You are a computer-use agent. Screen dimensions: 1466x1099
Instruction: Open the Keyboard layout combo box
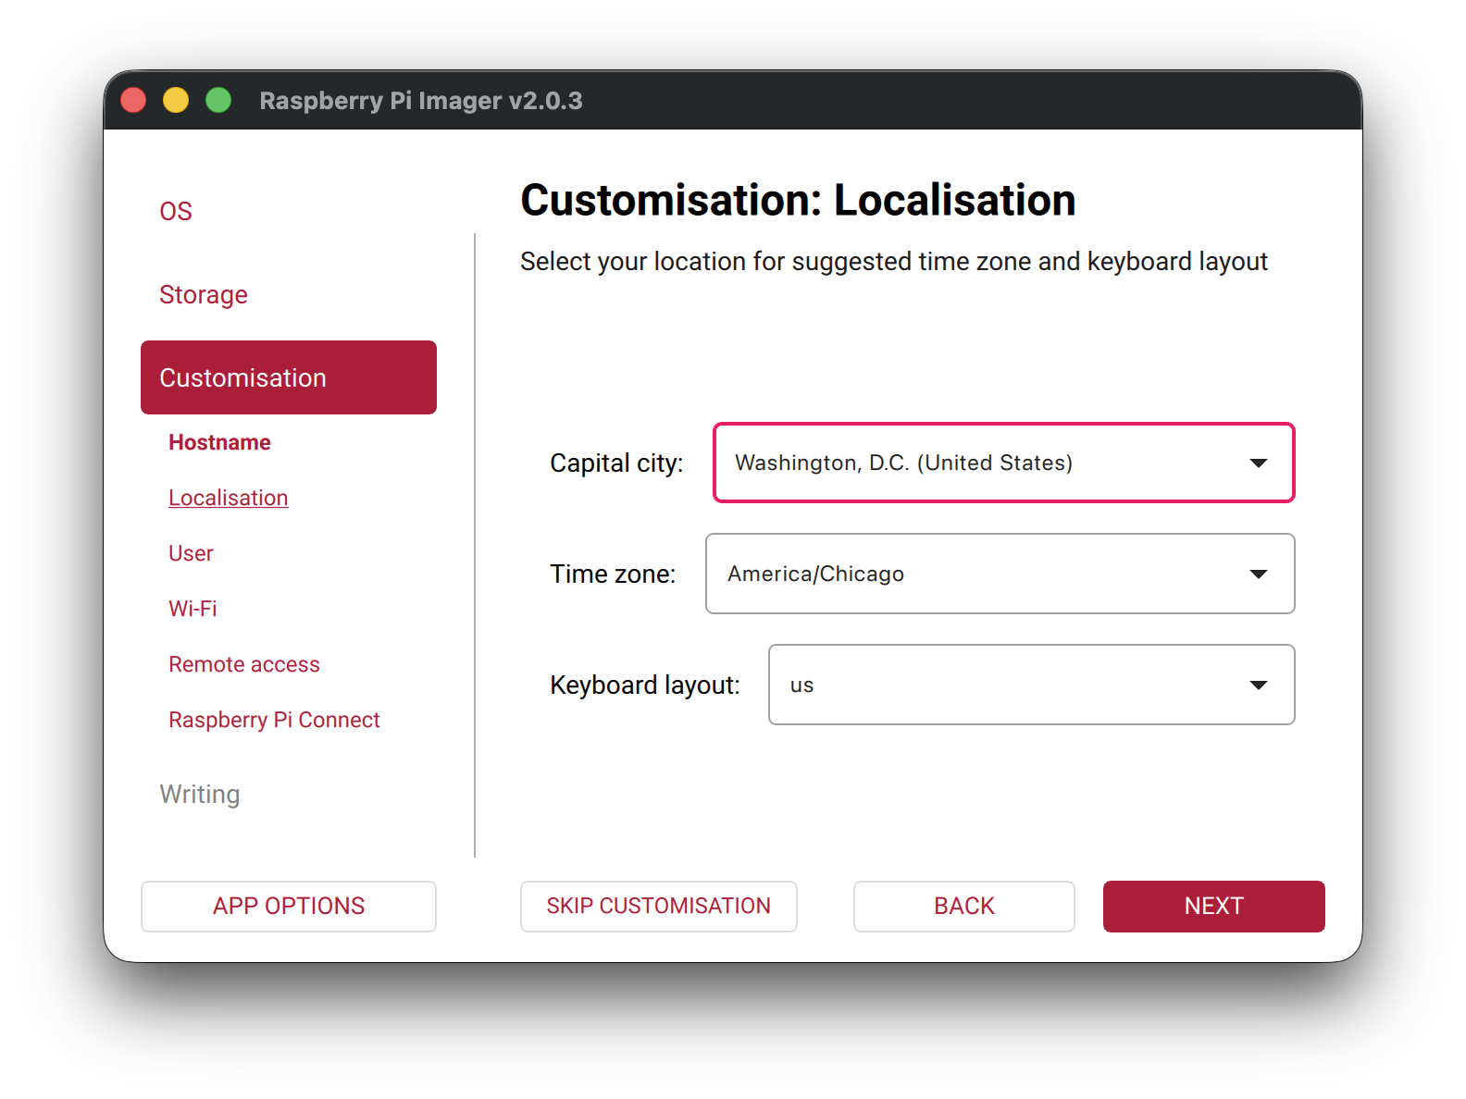1031,685
